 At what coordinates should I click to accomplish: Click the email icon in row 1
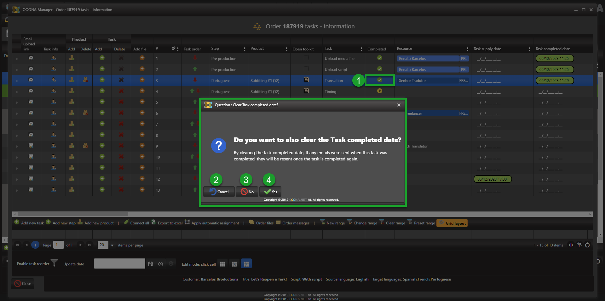pyautogui.click(x=31, y=58)
